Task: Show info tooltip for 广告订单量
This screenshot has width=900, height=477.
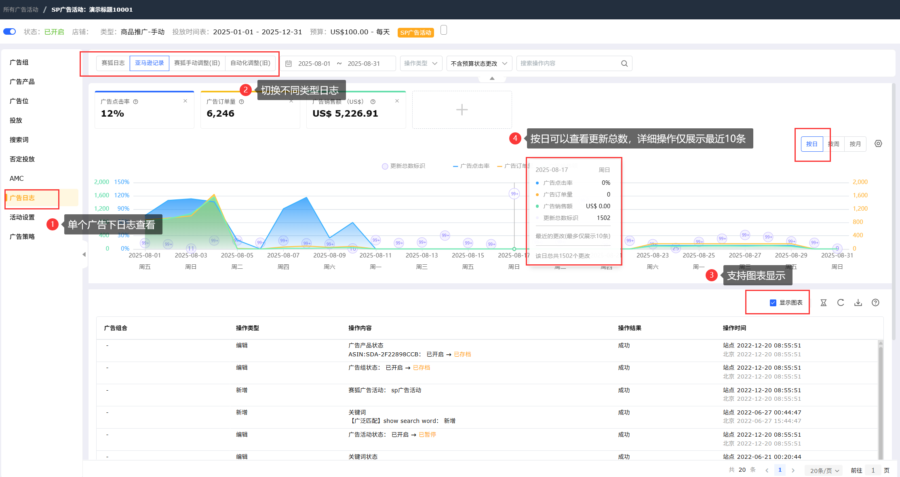Action: point(241,102)
